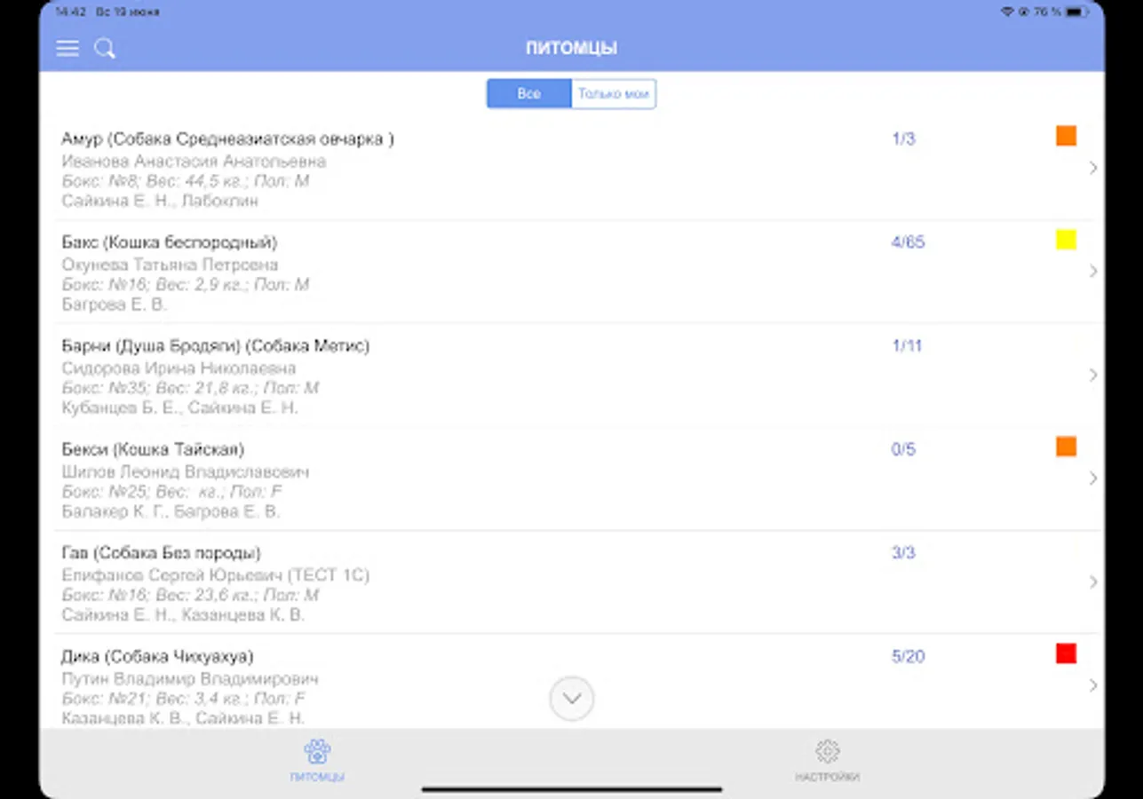The width and height of the screenshot is (1143, 799).
Task: Switch to "Только мои" filter
Action: click(614, 93)
